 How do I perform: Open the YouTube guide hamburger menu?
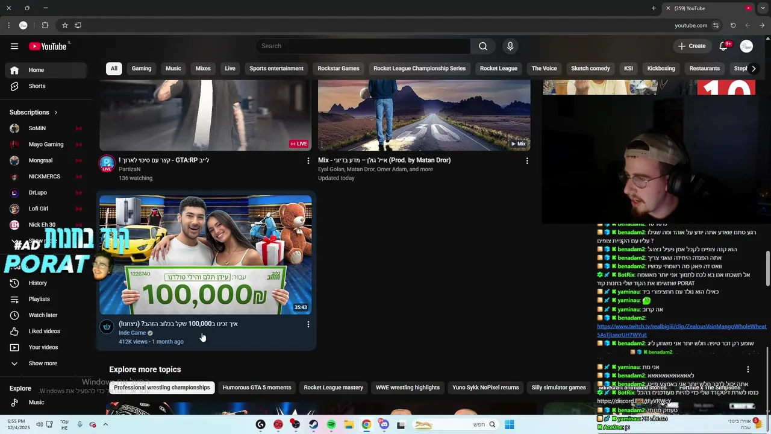pyautogui.click(x=14, y=46)
